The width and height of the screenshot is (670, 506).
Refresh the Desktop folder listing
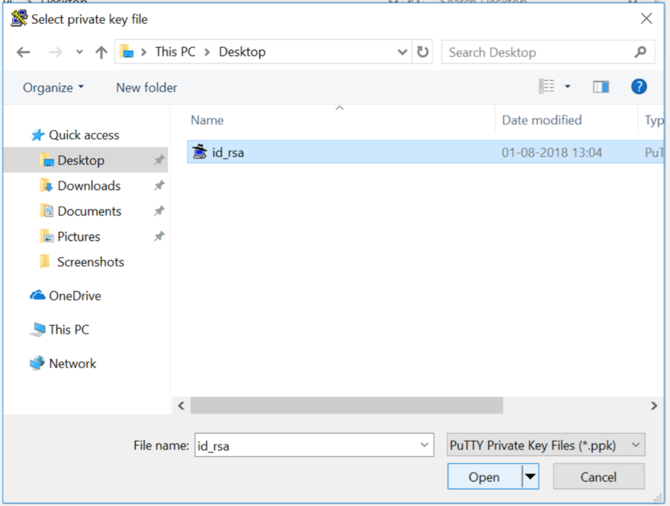click(x=422, y=52)
